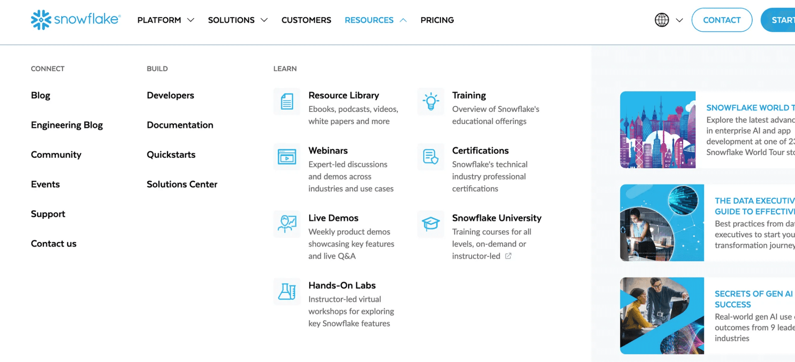Expand the Platform menu chevron
Image resolution: width=795 pixels, height=362 pixels.
191,20
